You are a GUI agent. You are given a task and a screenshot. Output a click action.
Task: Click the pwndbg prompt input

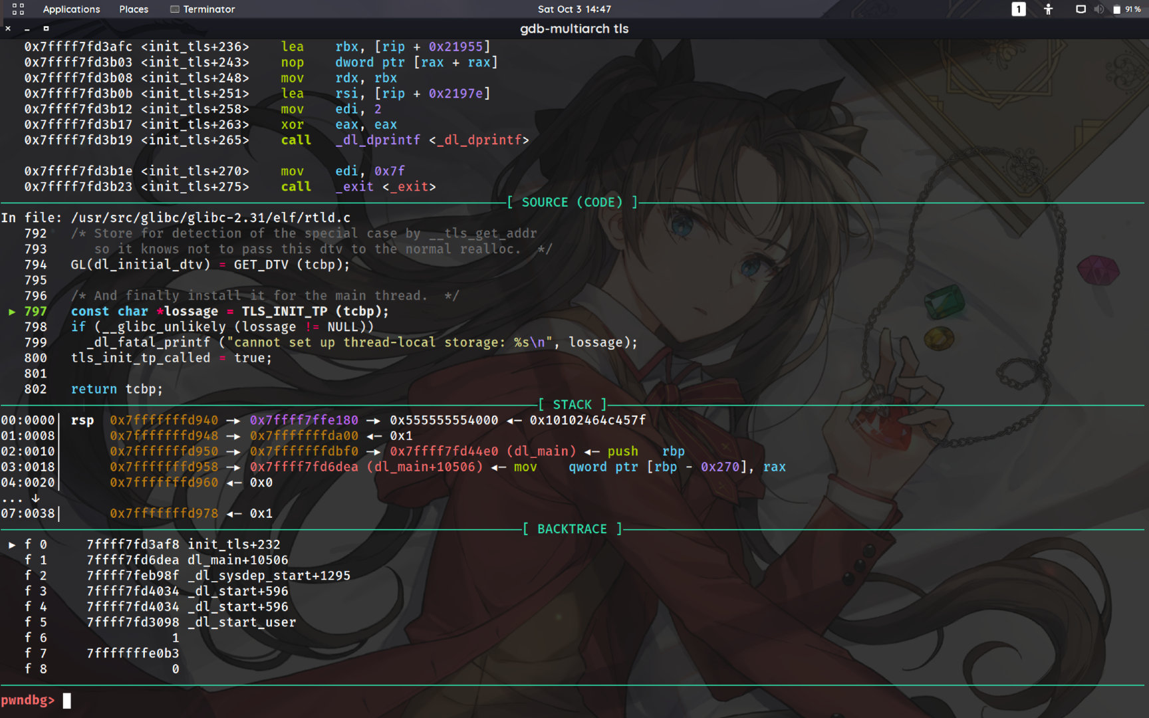click(66, 700)
